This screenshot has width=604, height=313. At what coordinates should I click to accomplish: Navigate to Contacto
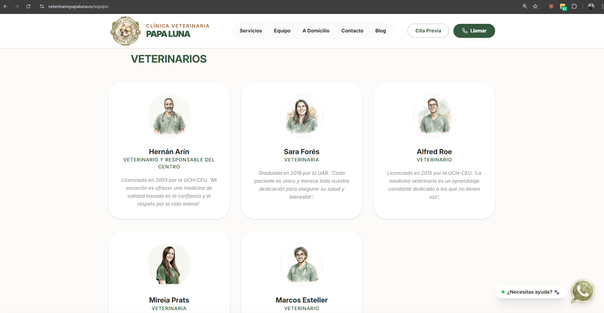352,31
